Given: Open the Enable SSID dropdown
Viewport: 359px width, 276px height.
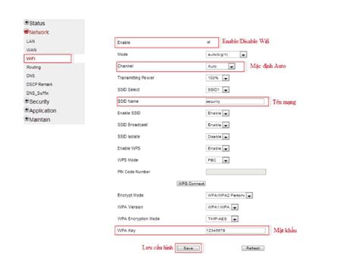Looking at the screenshot, I should (217, 113).
